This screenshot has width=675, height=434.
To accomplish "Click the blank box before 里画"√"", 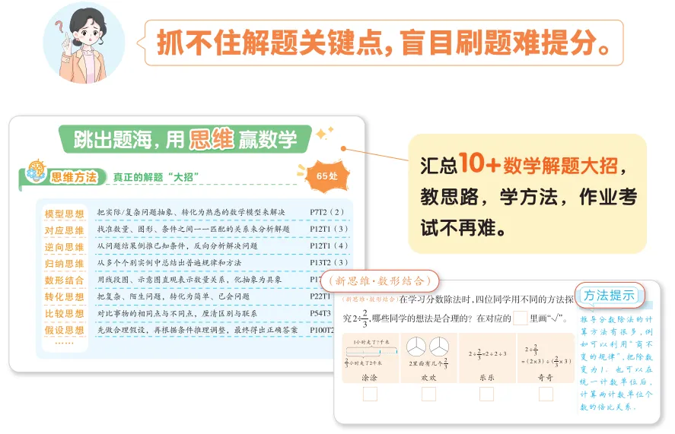I will pos(520,318).
